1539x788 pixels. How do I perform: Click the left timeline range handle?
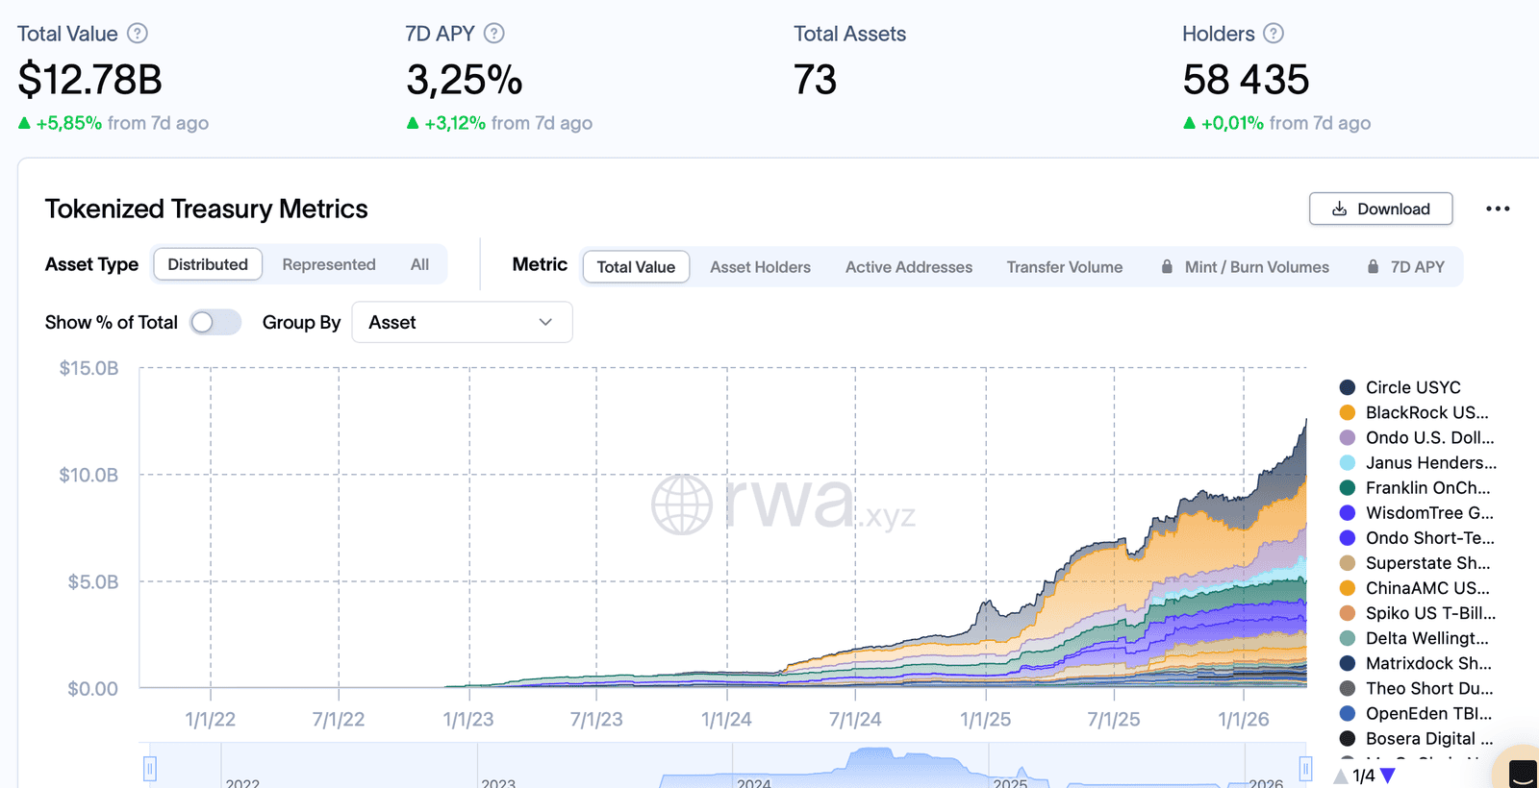151,768
